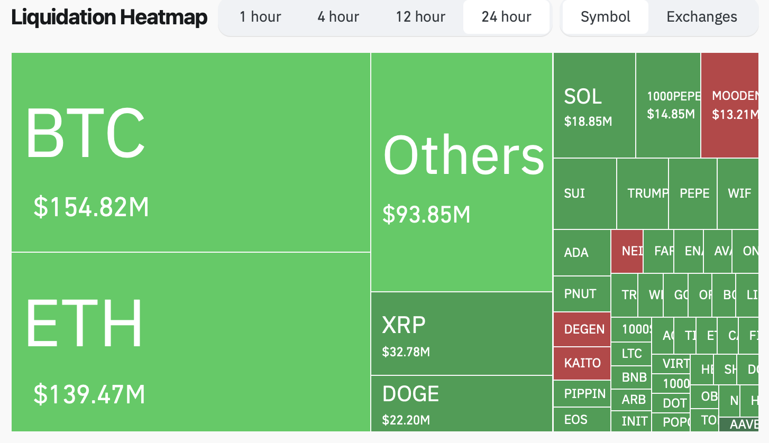Select the TRUMP heatmap tile
This screenshot has width=769, height=443.
coord(642,193)
